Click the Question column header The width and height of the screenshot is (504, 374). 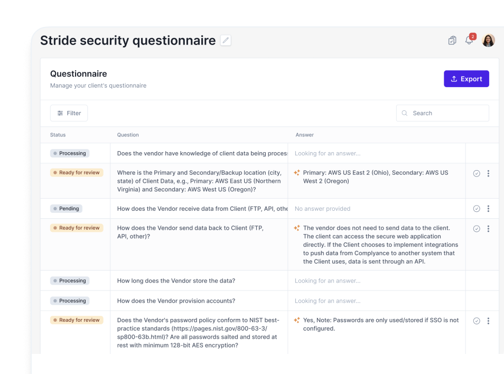coord(128,135)
